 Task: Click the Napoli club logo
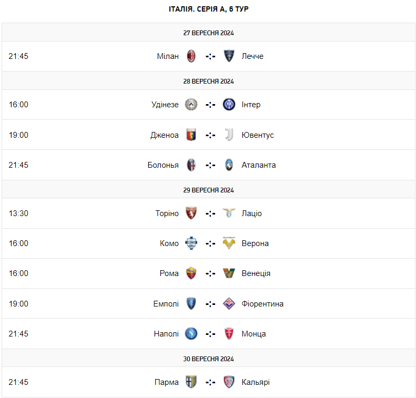tap(191, 334)
